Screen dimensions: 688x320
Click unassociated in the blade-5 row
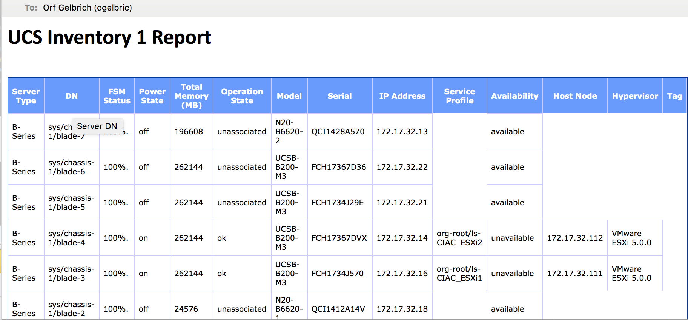point(242,202)
